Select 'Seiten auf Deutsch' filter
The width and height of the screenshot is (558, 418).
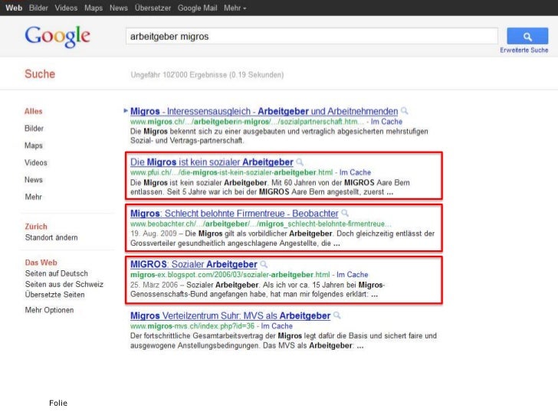[x=57, y=273]
